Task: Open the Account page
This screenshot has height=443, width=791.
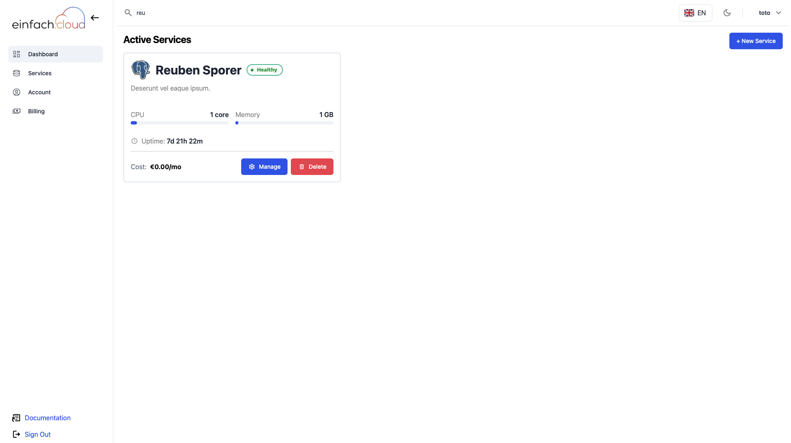Action: click(39, 92)
